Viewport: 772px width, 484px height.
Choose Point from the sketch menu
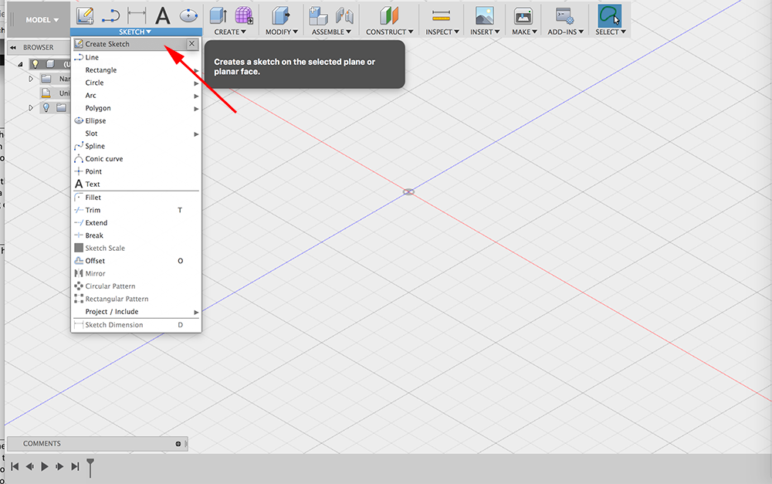click(x=137, y=171)
